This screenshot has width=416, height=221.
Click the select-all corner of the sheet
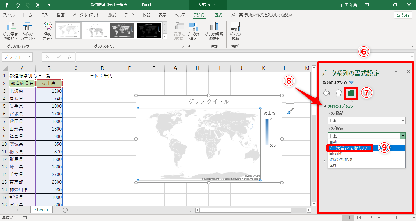tap(5, 68)
